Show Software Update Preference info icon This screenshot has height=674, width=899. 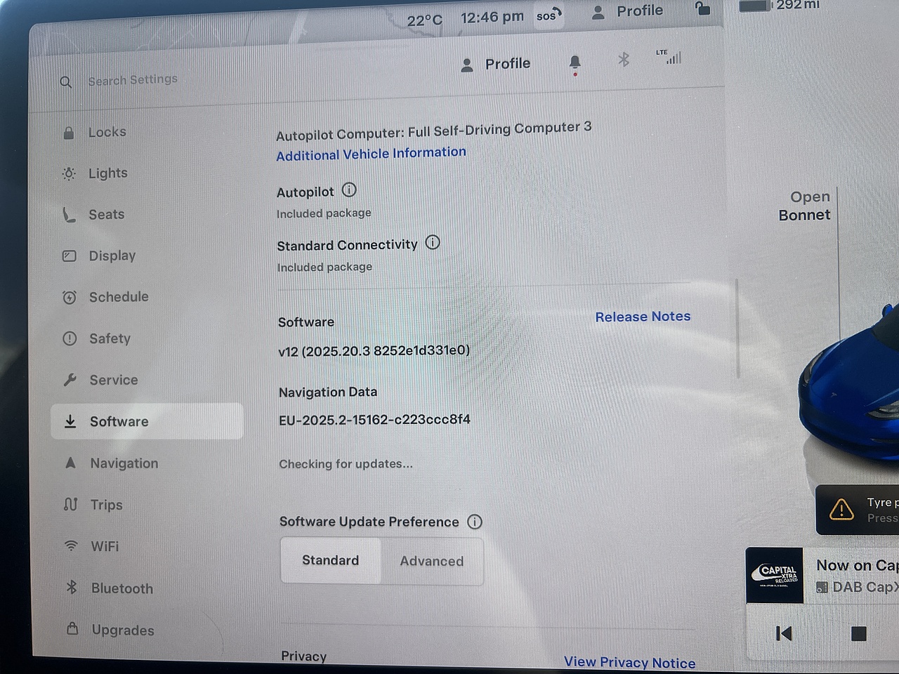click(x=475, y=522)
